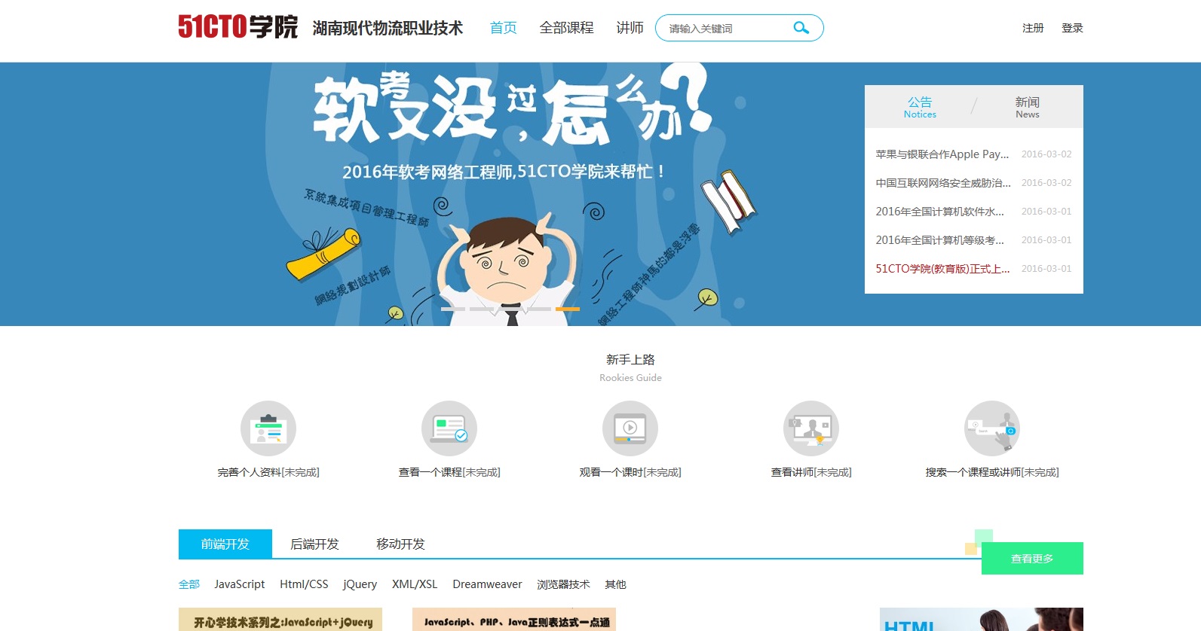Focus the keyword search input field

point(728,28)
